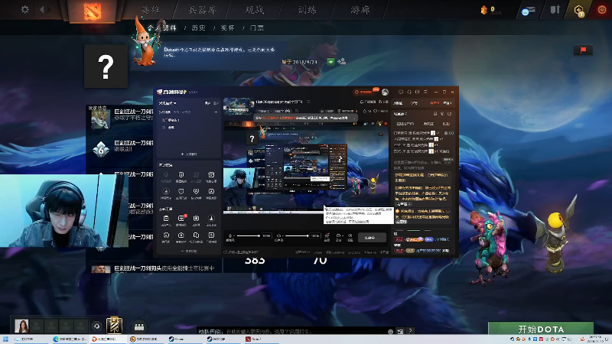Click the circular refresh icon beside party slots
Screen dimensions: 612x344
click(97, 326)
